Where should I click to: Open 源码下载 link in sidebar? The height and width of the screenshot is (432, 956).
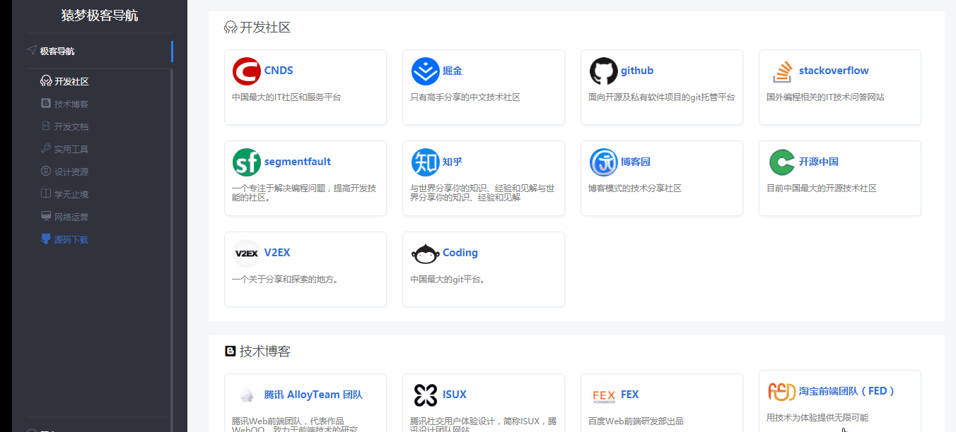[x=71, y=239]
